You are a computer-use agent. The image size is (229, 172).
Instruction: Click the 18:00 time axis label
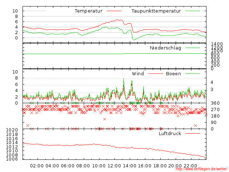pyautogui.click(x=160, y=166)
